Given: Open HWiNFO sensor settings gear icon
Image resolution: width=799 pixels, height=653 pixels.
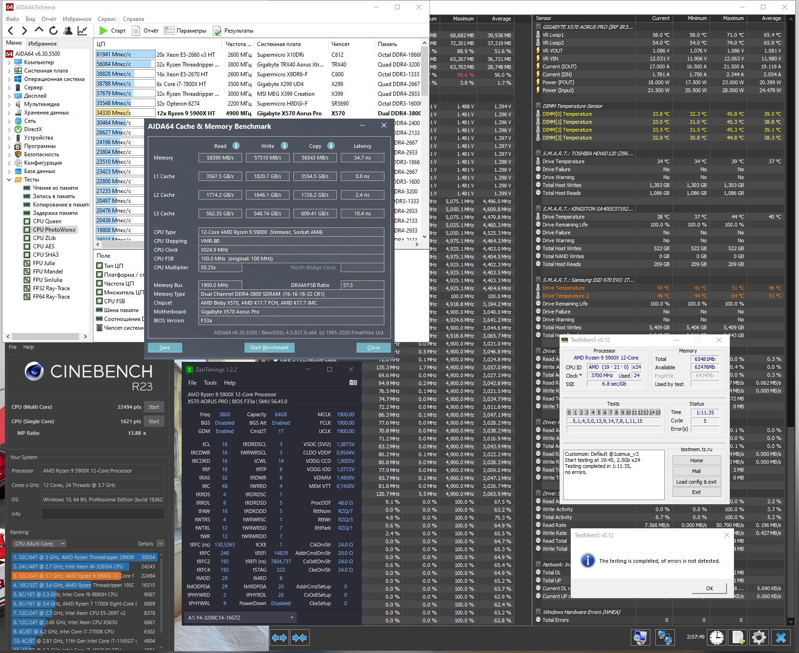Looking at the screenshot, I should click(x=759, y=637).
